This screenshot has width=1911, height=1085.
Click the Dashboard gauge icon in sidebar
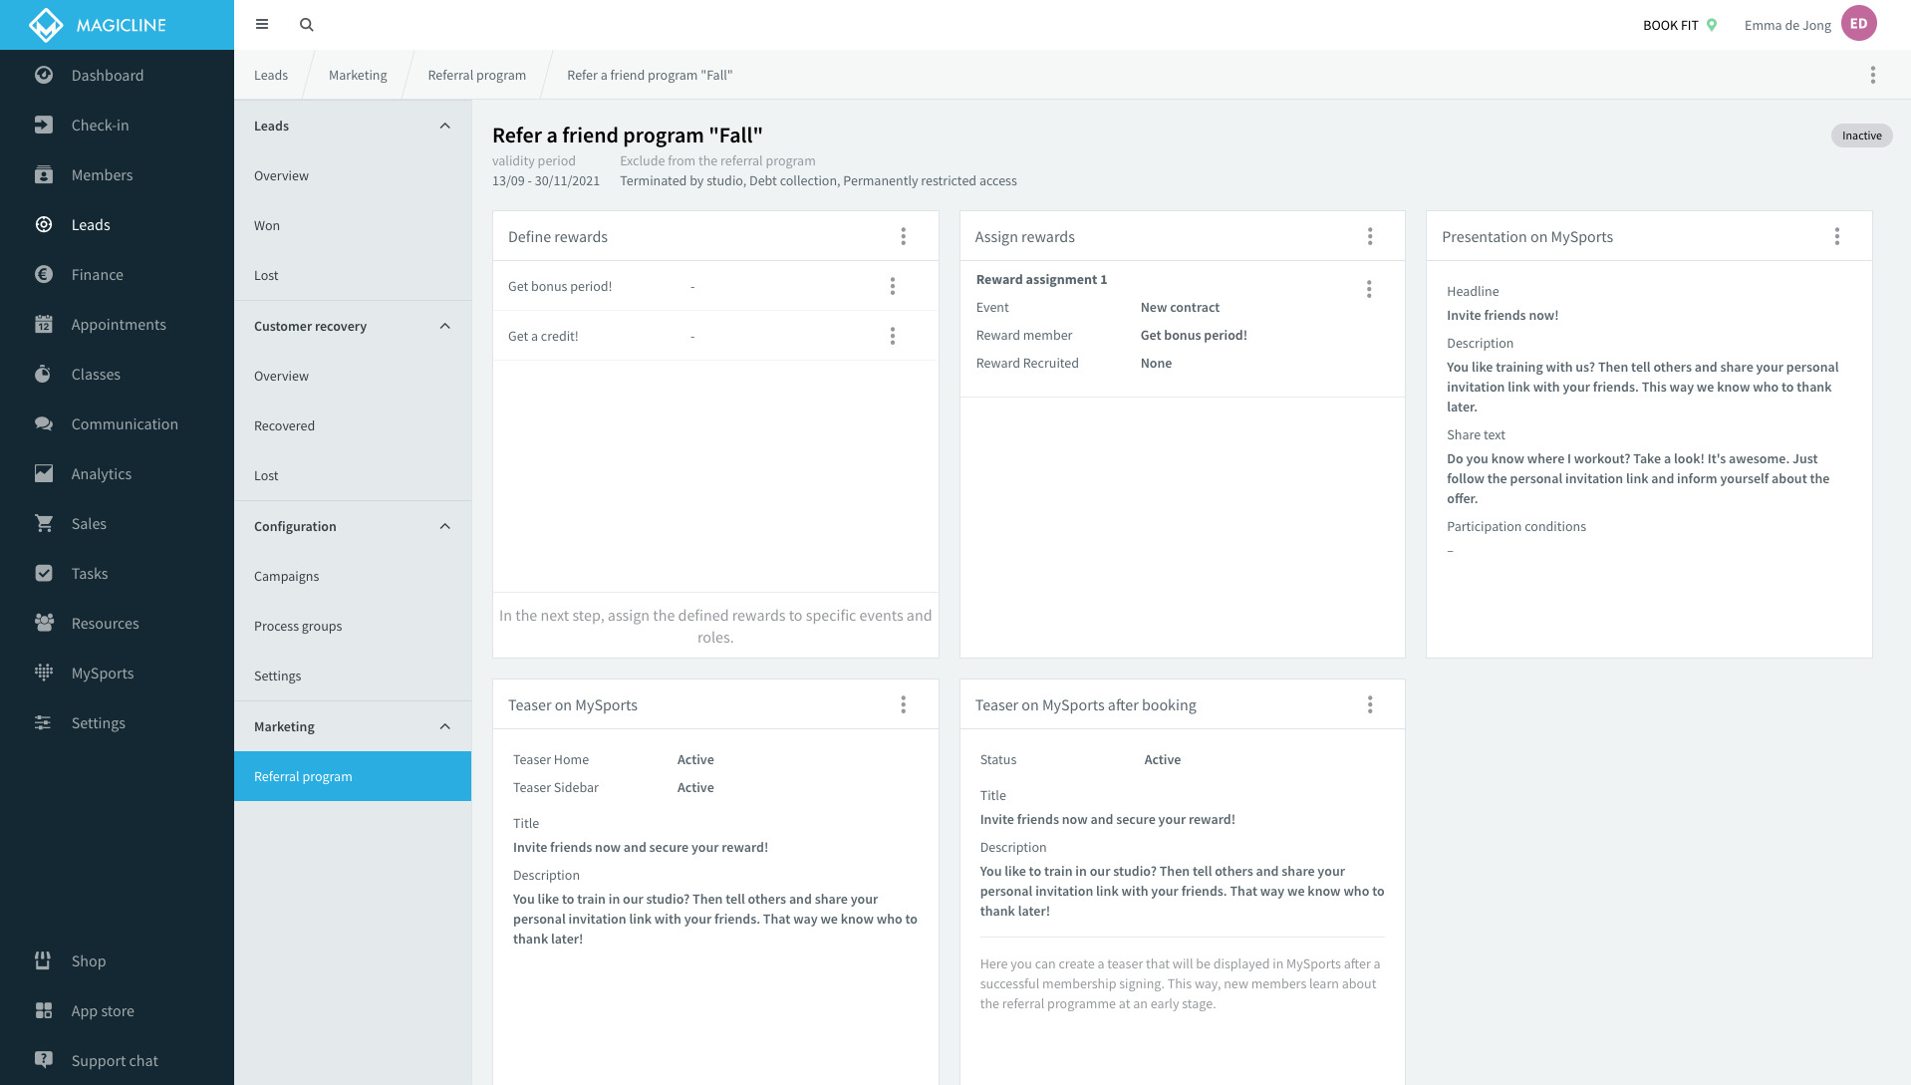point(44,76)
